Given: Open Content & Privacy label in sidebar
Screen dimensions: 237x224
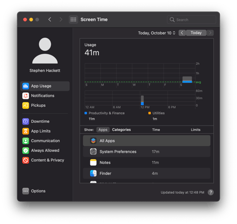Looking at the screenshot, I should (48, 160).
